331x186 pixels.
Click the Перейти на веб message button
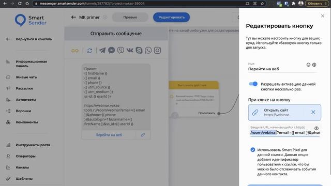(x=109, y=135)
